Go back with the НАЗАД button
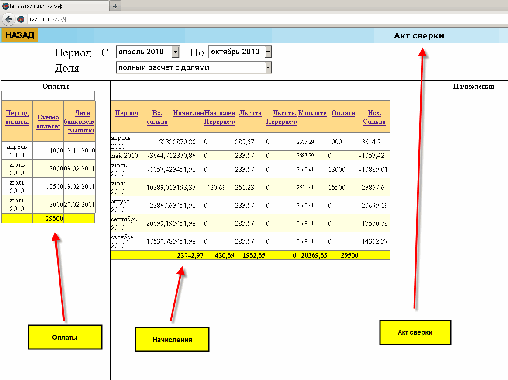The width and height of the screenshot is (508, 380). coord(20,35)
